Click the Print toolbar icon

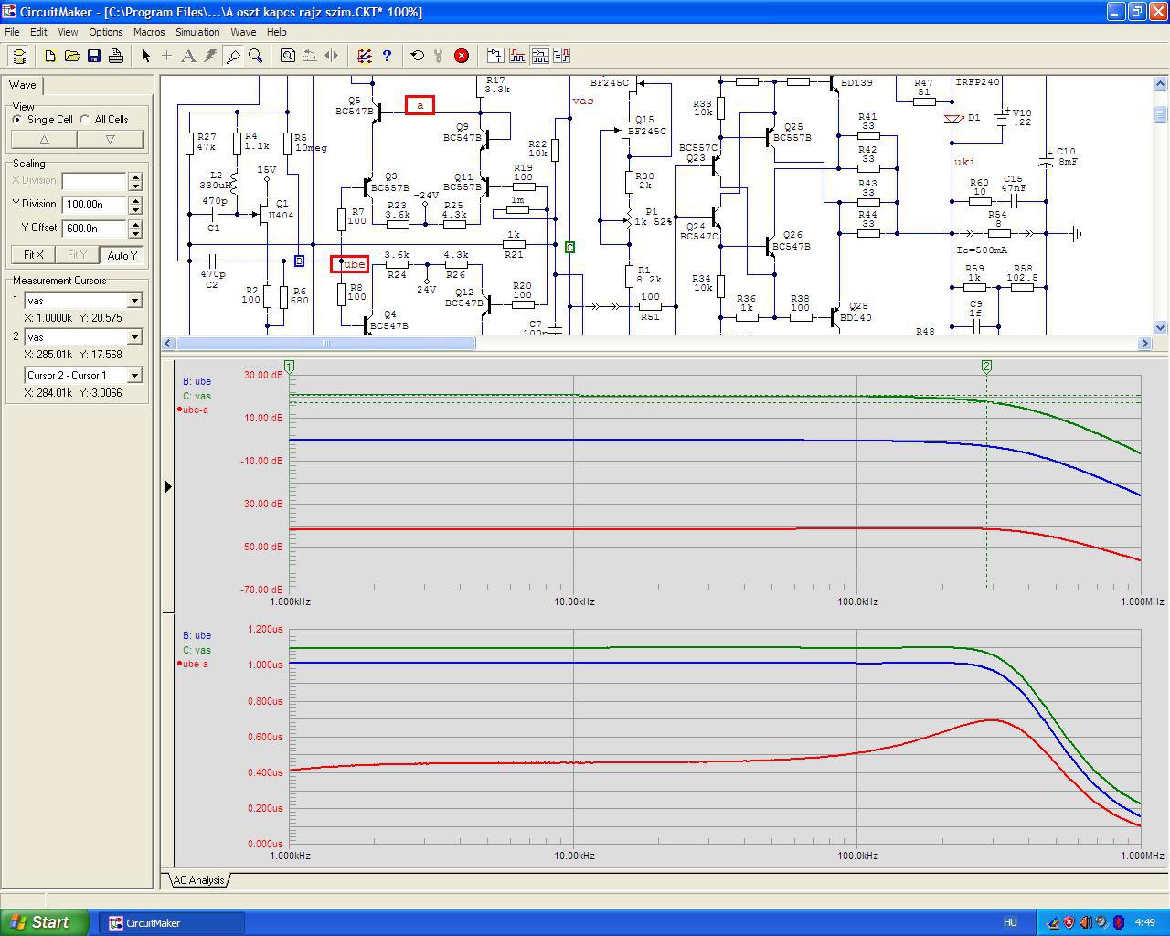click(116, 56)
